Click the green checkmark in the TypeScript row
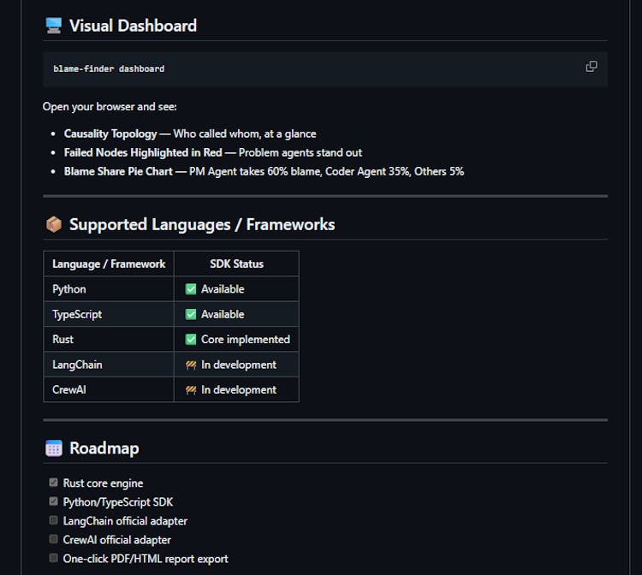The height and width of the screenshot is (575, 642). pyautogui.click(x=191, y=314)
